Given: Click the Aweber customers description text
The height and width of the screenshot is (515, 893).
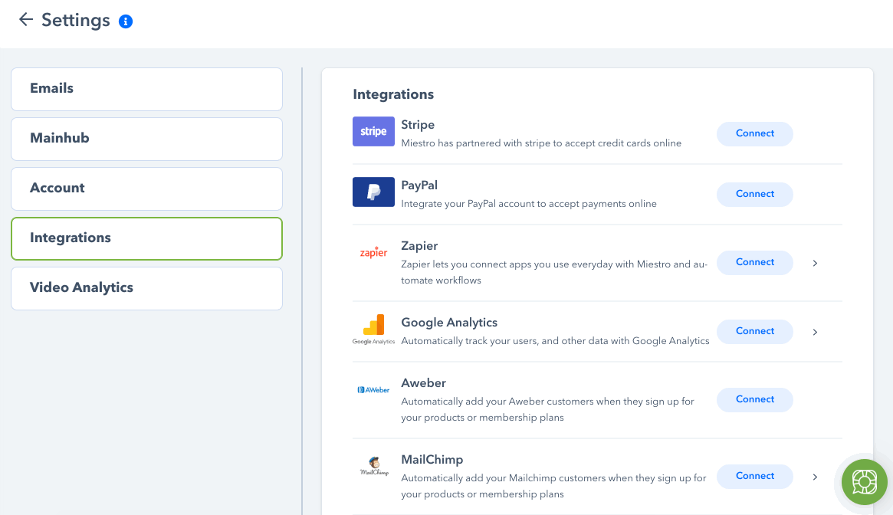Looking at the screenshot, I should [547, 409].
